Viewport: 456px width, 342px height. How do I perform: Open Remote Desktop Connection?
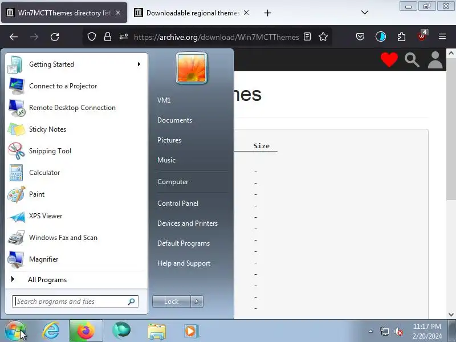[76, 108]
